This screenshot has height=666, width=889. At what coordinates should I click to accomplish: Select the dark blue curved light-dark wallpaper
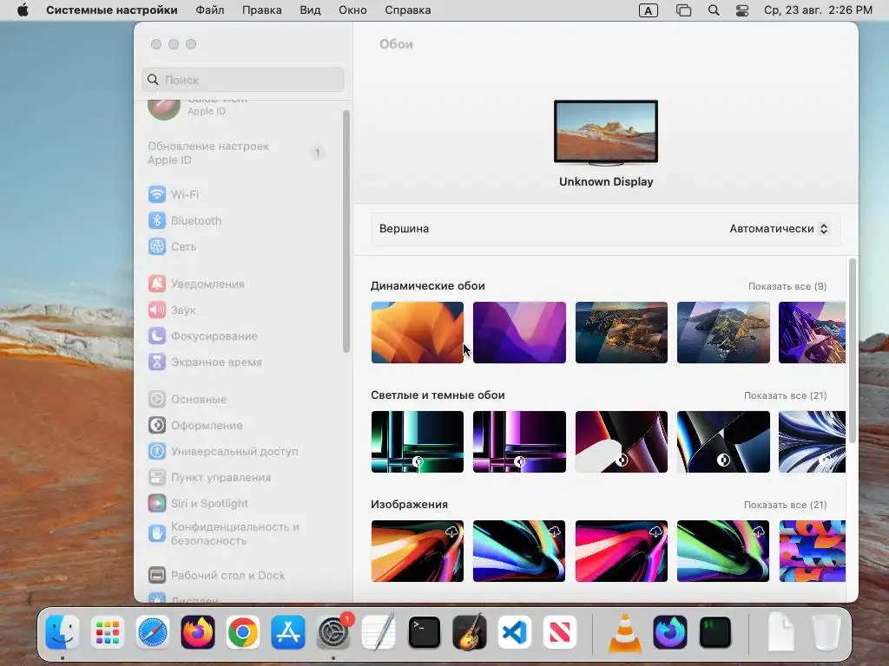[723, 441]
